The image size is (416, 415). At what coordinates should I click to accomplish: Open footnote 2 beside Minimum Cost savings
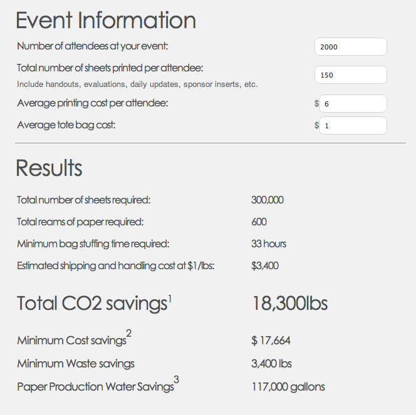[128, 333]
